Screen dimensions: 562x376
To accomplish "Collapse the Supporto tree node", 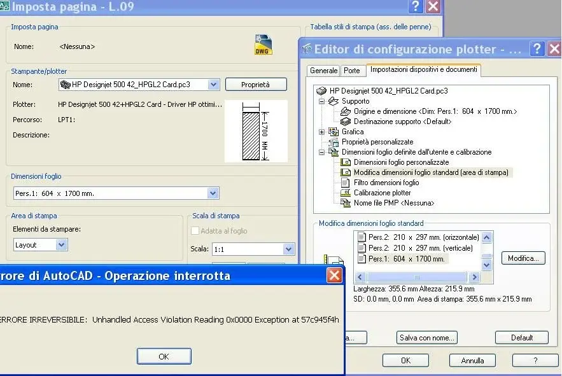I will [x=322, y=101].
